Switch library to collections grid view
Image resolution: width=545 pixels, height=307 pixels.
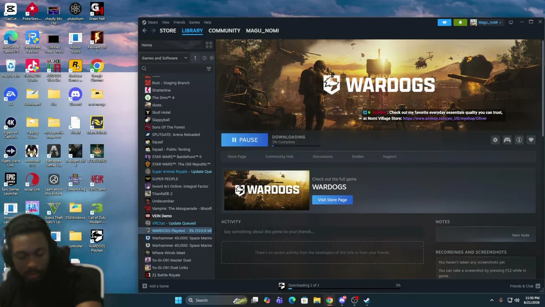pyautogui.click(x=209, y=45)
